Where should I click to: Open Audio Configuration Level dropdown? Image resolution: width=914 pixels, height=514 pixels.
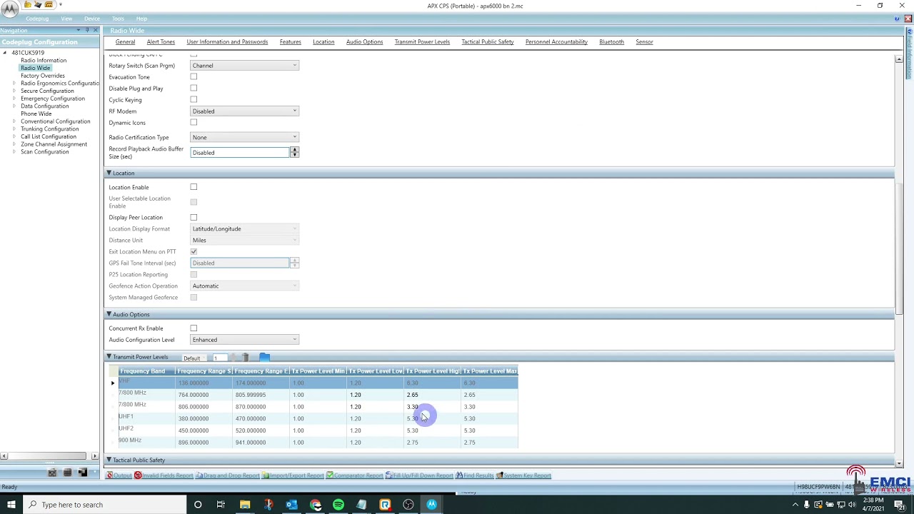coord(244,340)
